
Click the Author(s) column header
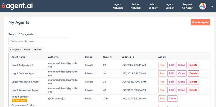pos(53,57)
